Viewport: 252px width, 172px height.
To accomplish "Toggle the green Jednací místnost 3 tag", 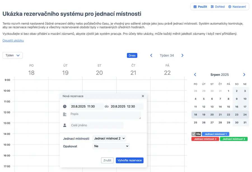I will [234, 139].
